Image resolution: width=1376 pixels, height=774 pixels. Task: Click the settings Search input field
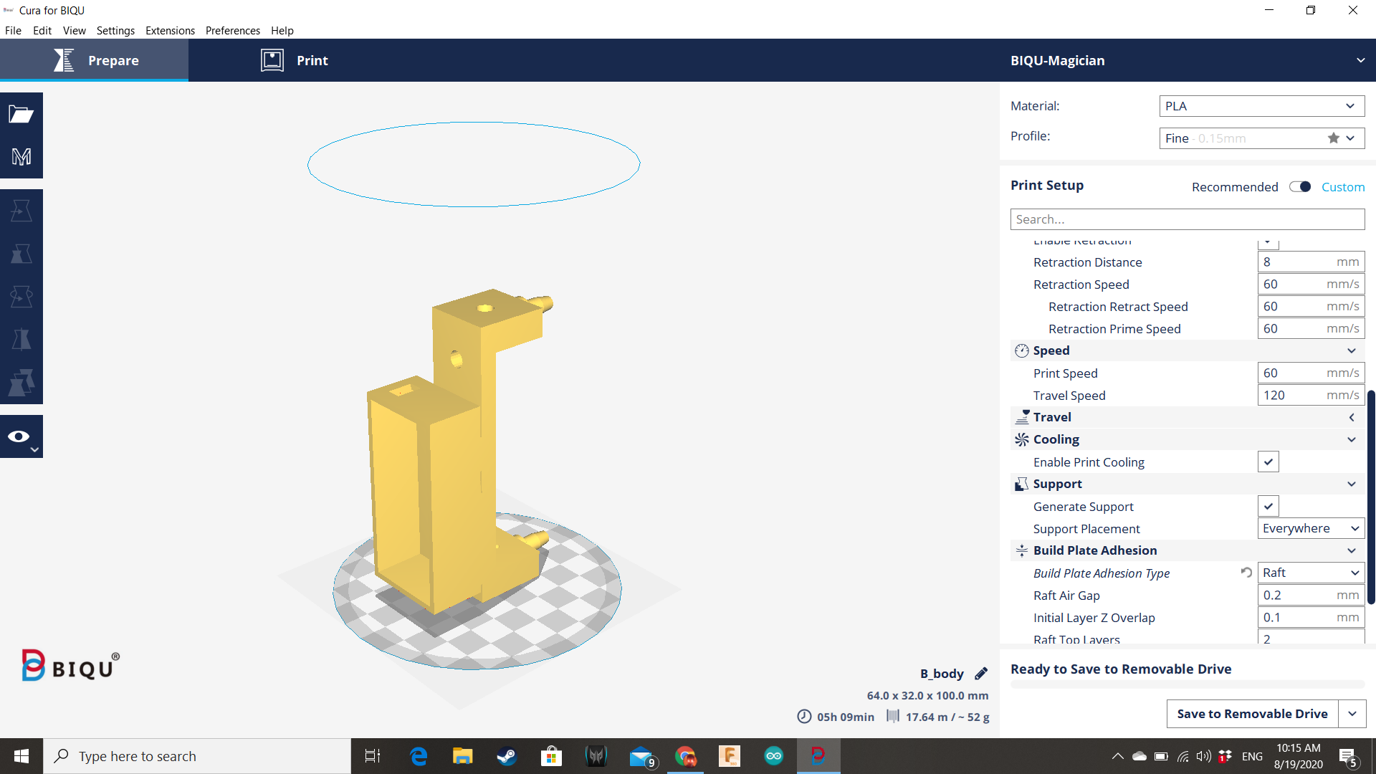[x=1187, y=219]
